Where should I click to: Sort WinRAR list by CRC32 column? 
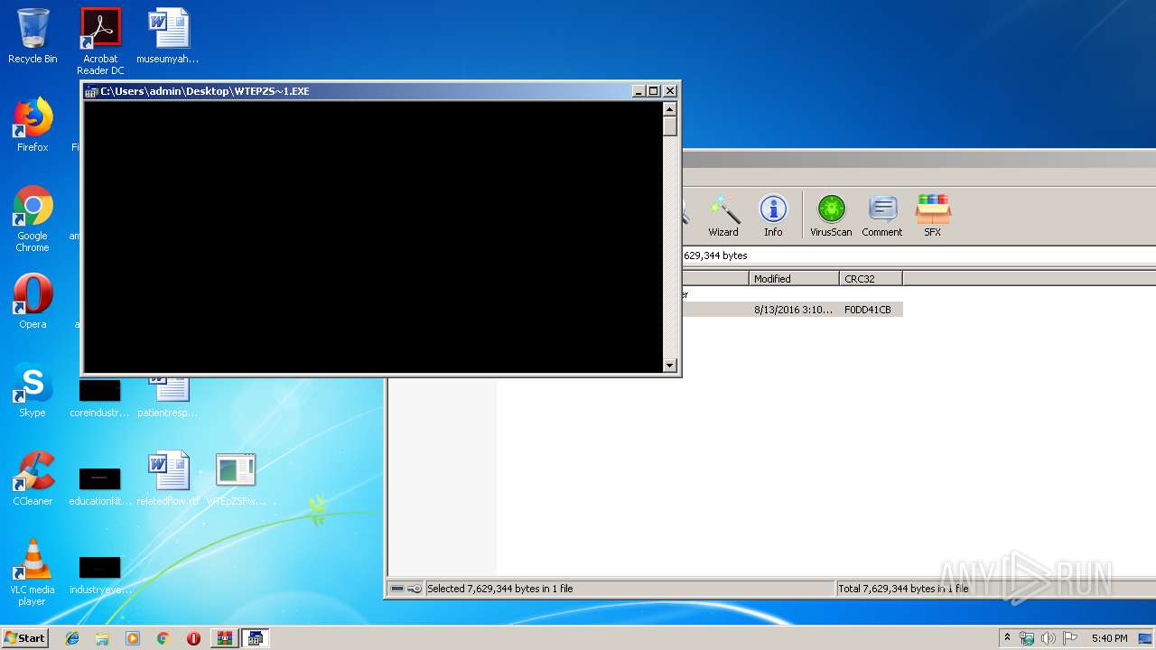[871, 279]
